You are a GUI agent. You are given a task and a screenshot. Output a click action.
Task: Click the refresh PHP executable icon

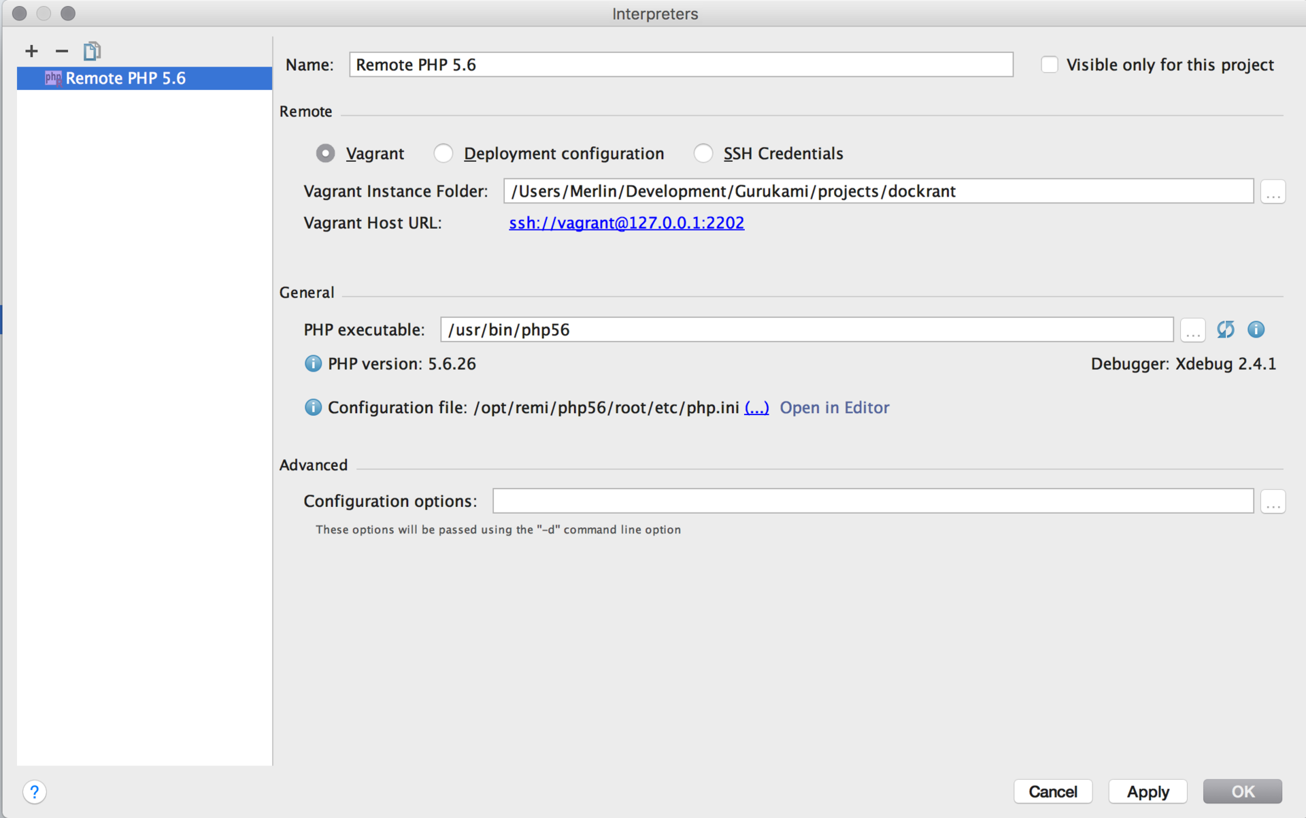click(x=1226, y=329)
